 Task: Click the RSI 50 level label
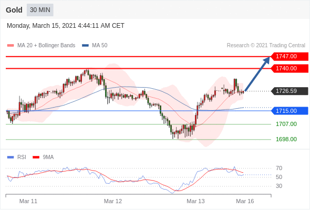click(x=279, y=177)
